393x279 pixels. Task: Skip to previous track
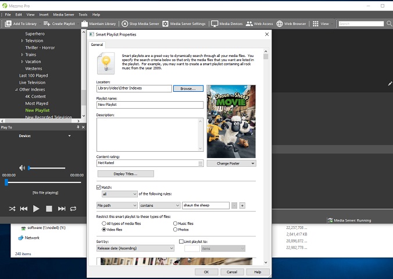tap(24, 209)
